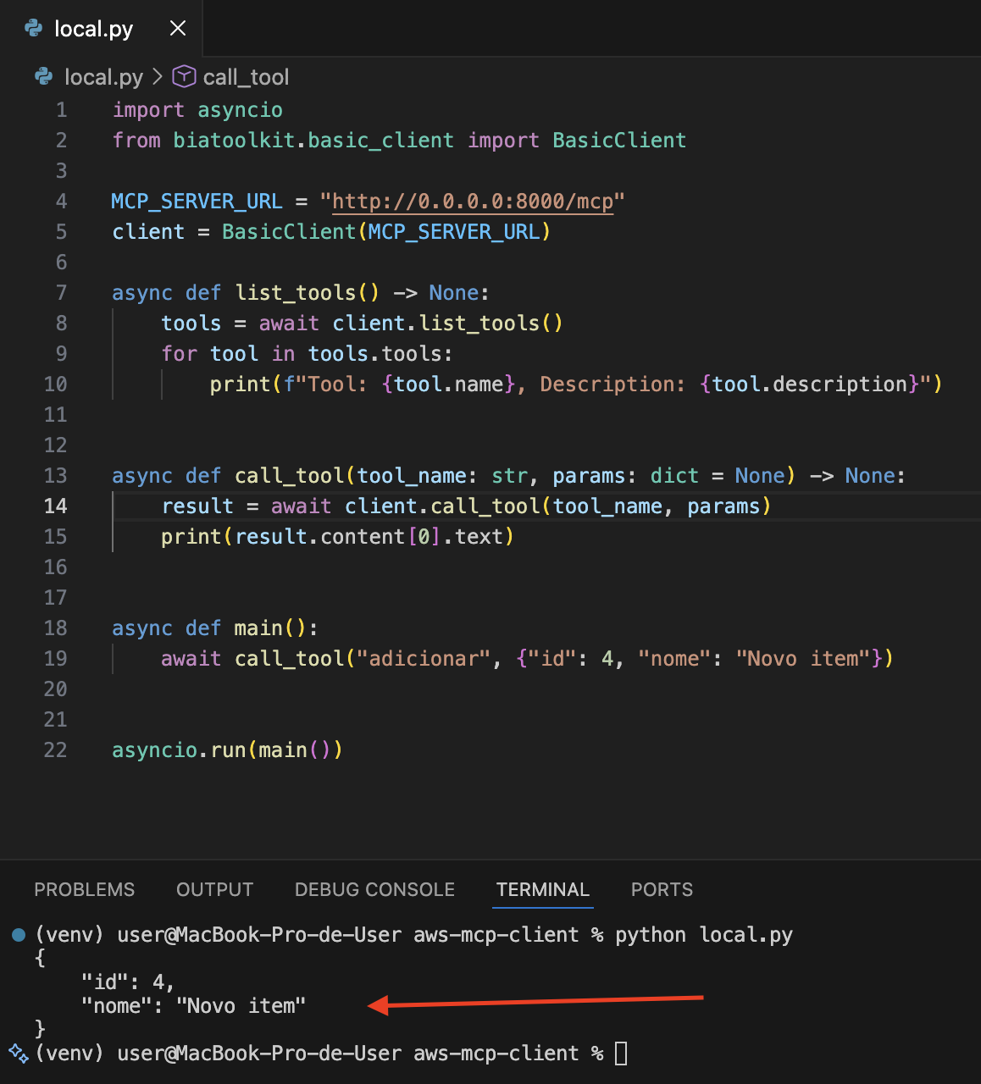Click 'print(result.content[0].text)' line
The width and height of the screenshot is (981, 1084).
337,537
